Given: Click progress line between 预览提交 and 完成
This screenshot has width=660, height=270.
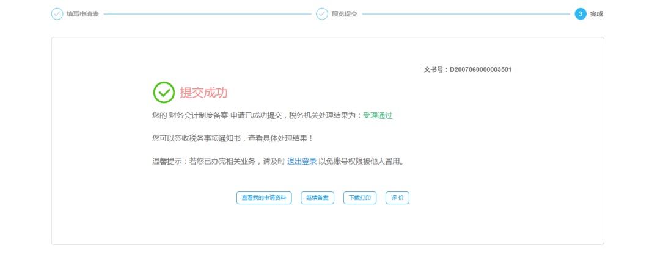Looking at the screenshot, I should (x=464, y=14).
